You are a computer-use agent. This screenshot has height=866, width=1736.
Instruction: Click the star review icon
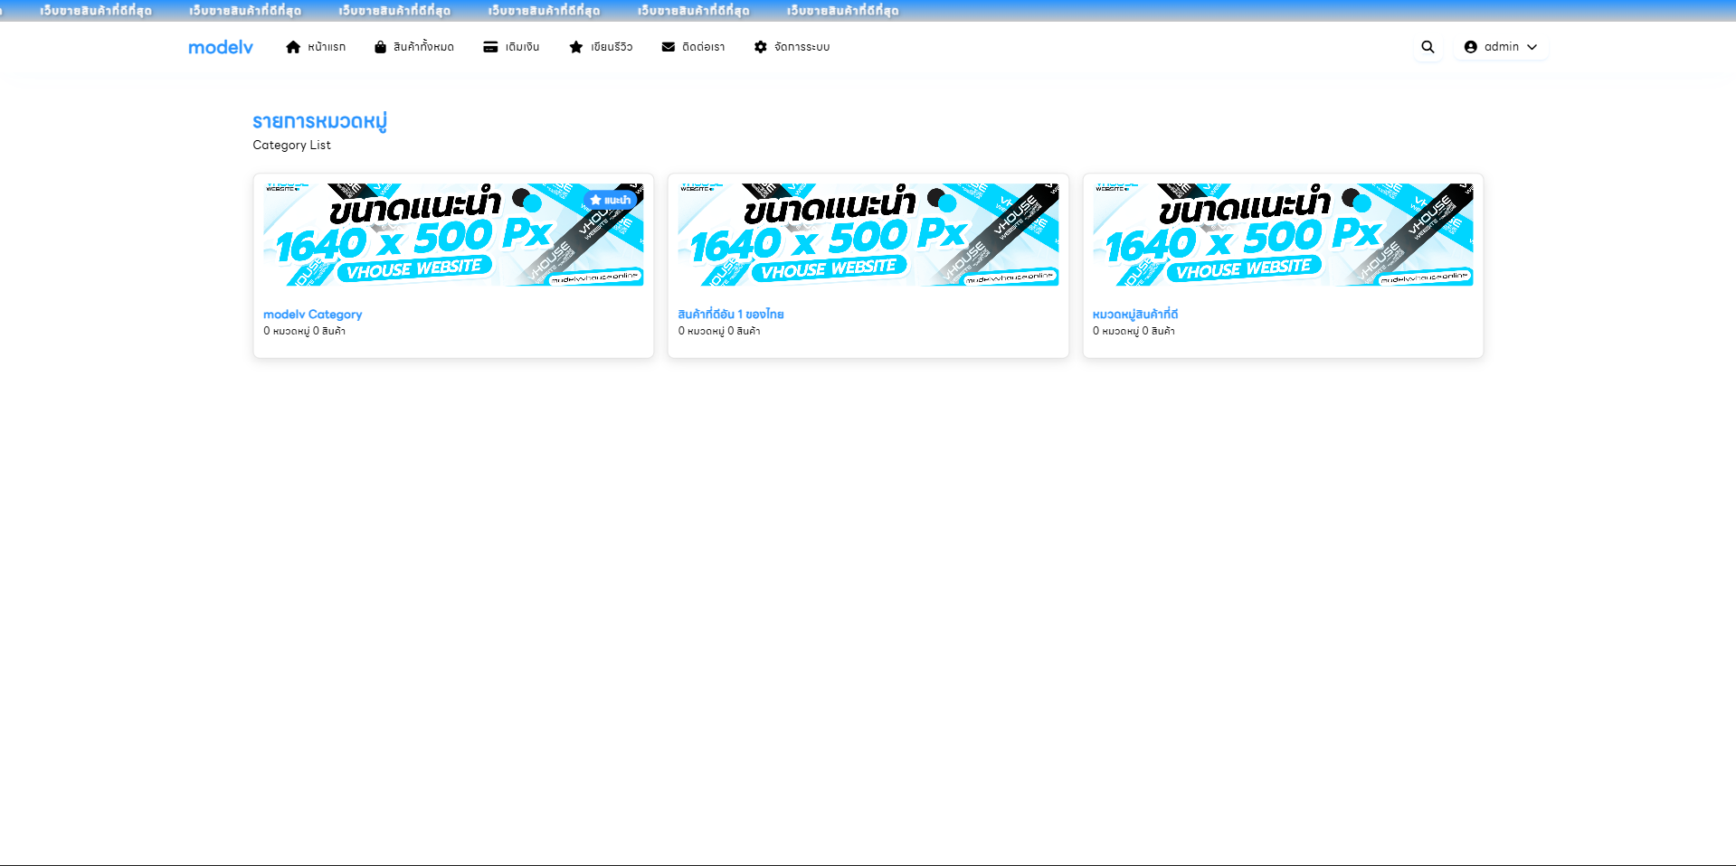[x=576, y=47]
